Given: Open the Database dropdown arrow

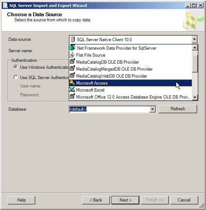Looking at the screenshot, I should click(x=152, y=109).
